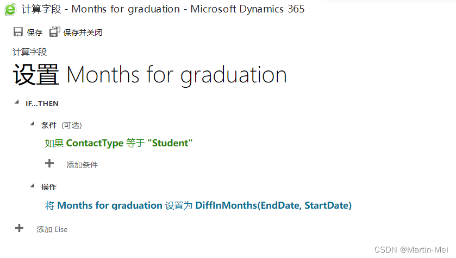456x258 pixels.
Task: Click the plus icon next to Add Else
Action: 20,228
